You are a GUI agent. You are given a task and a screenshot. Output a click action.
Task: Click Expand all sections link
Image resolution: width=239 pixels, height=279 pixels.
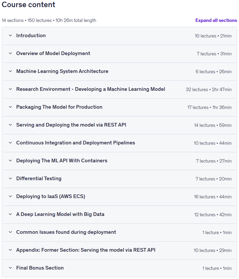click(x=216, y=20)
